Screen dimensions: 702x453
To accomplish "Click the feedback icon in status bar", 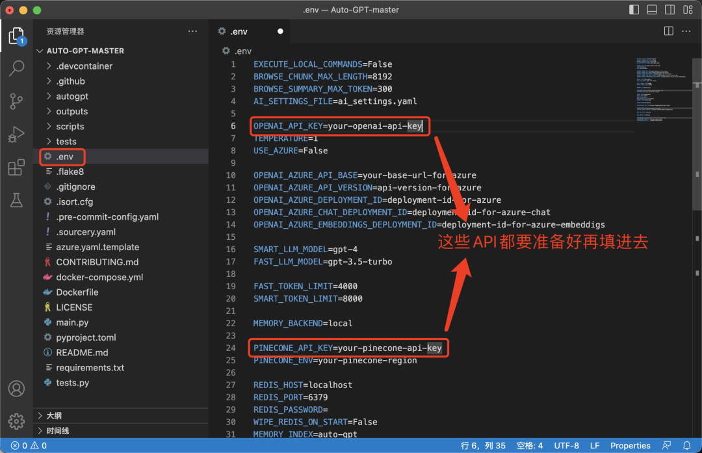I will [667, 445].
